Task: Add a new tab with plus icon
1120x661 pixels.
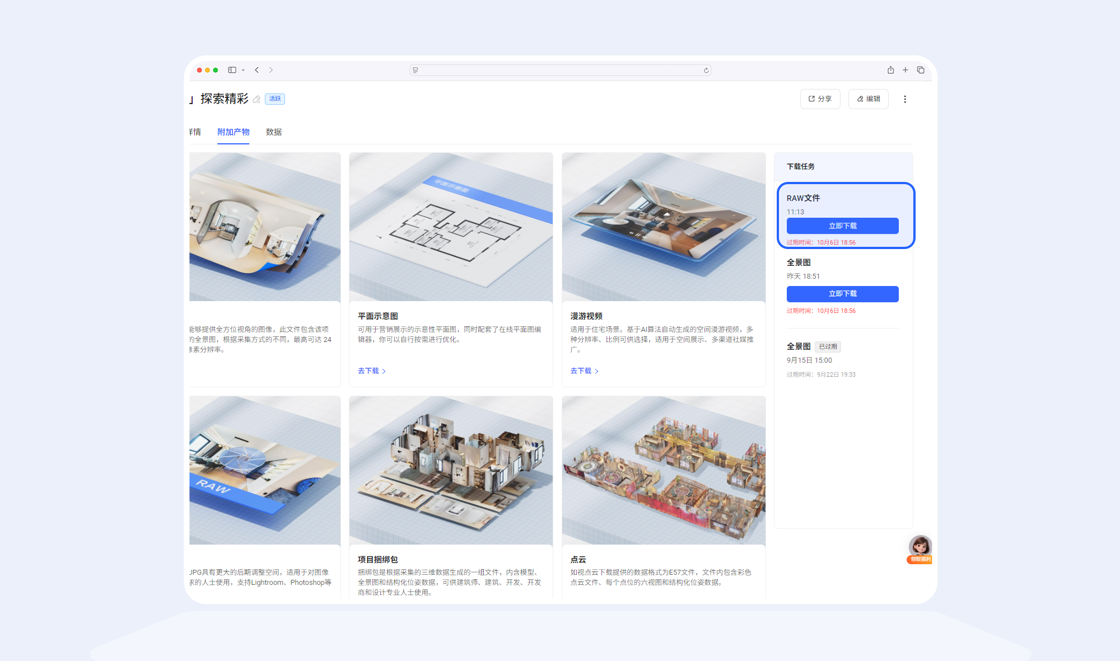Action: click(906, 70)
